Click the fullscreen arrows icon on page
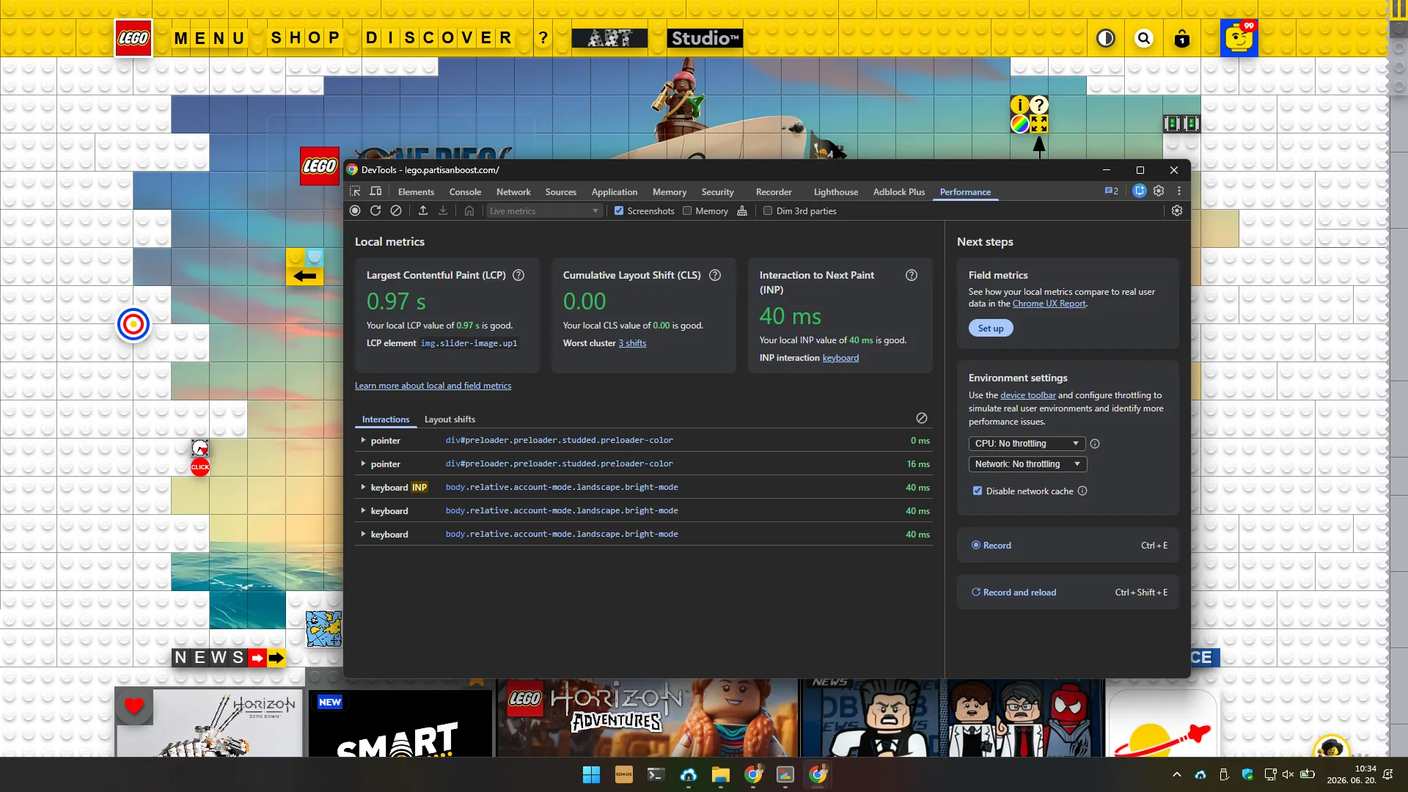Screen dimensions: 1408x792 point(1039,124)
